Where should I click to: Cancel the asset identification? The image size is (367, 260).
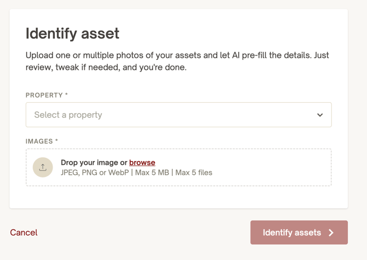click(24, 233)
